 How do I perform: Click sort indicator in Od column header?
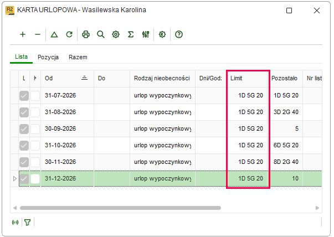(x=84, y=78)
